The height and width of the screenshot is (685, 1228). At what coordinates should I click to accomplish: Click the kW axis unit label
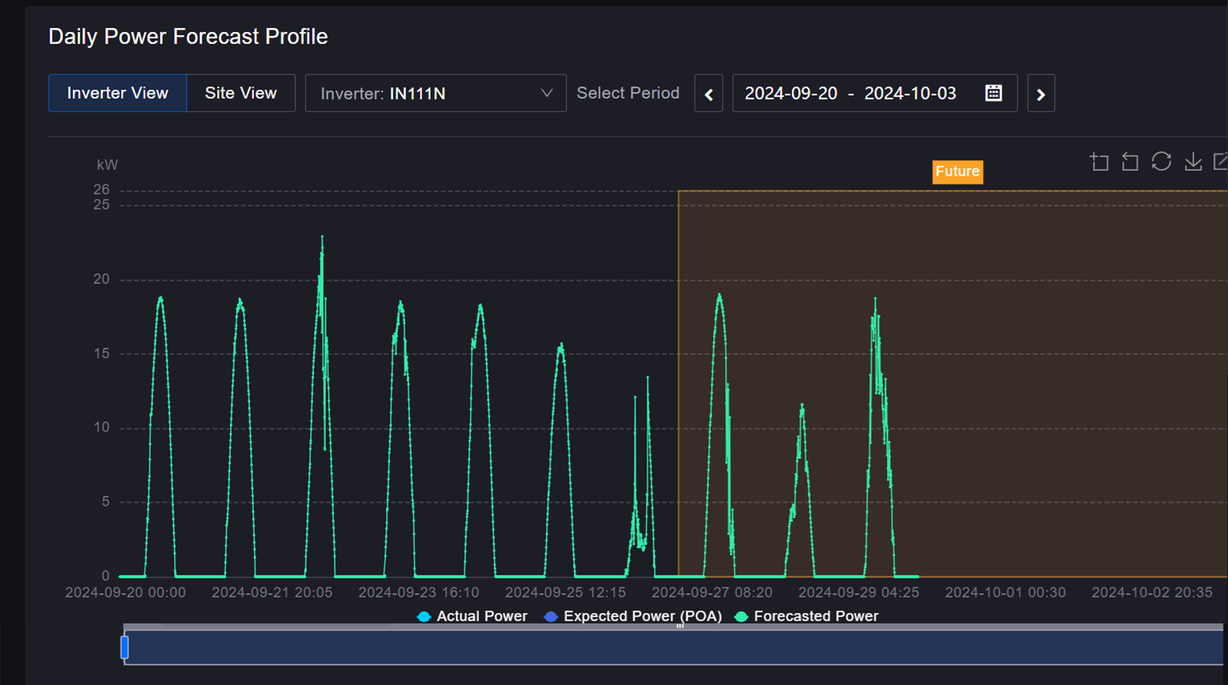pos(107,165)
